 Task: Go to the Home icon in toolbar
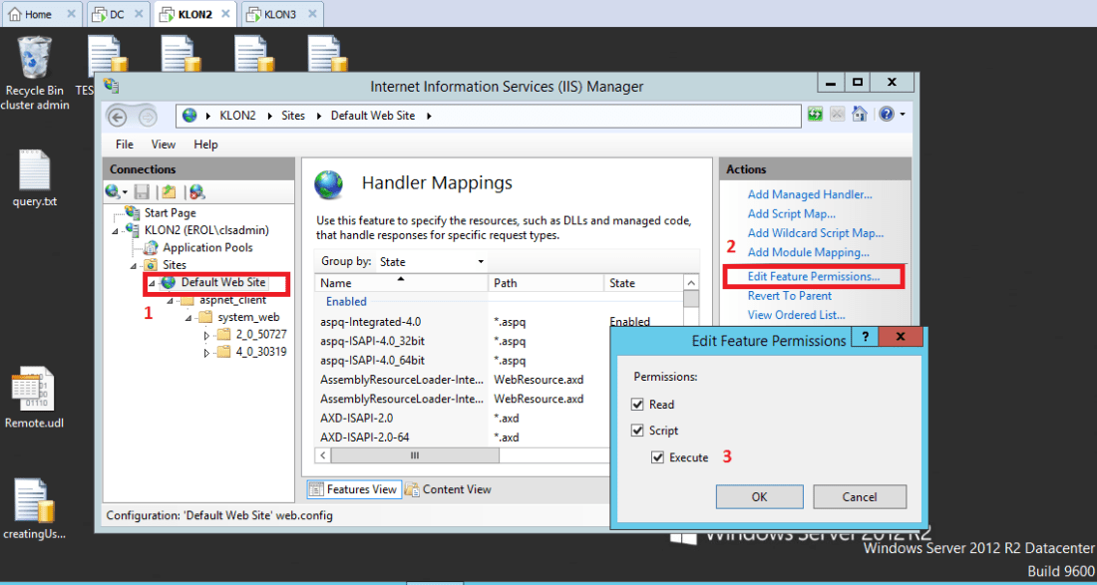[860, 115]
